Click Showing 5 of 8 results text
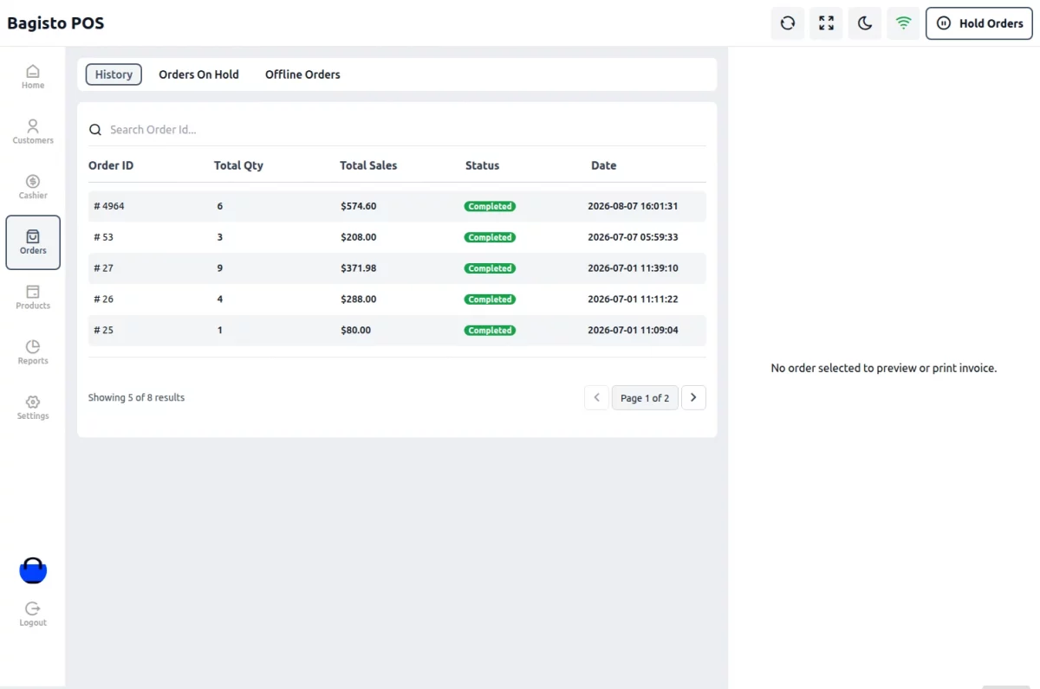Screen dimensions: 1040x689 [x=136, y=397]
